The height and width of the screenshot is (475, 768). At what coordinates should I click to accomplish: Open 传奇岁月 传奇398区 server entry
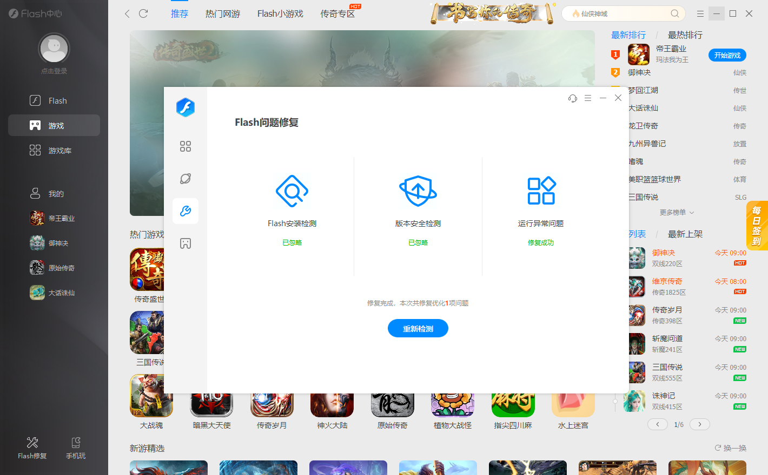pyautogui.click(x=687, y=315)
